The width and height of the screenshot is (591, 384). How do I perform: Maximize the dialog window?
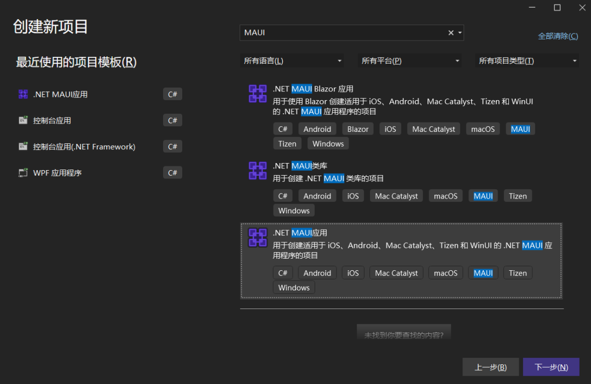pyautogui.click(x=557, y=8)
